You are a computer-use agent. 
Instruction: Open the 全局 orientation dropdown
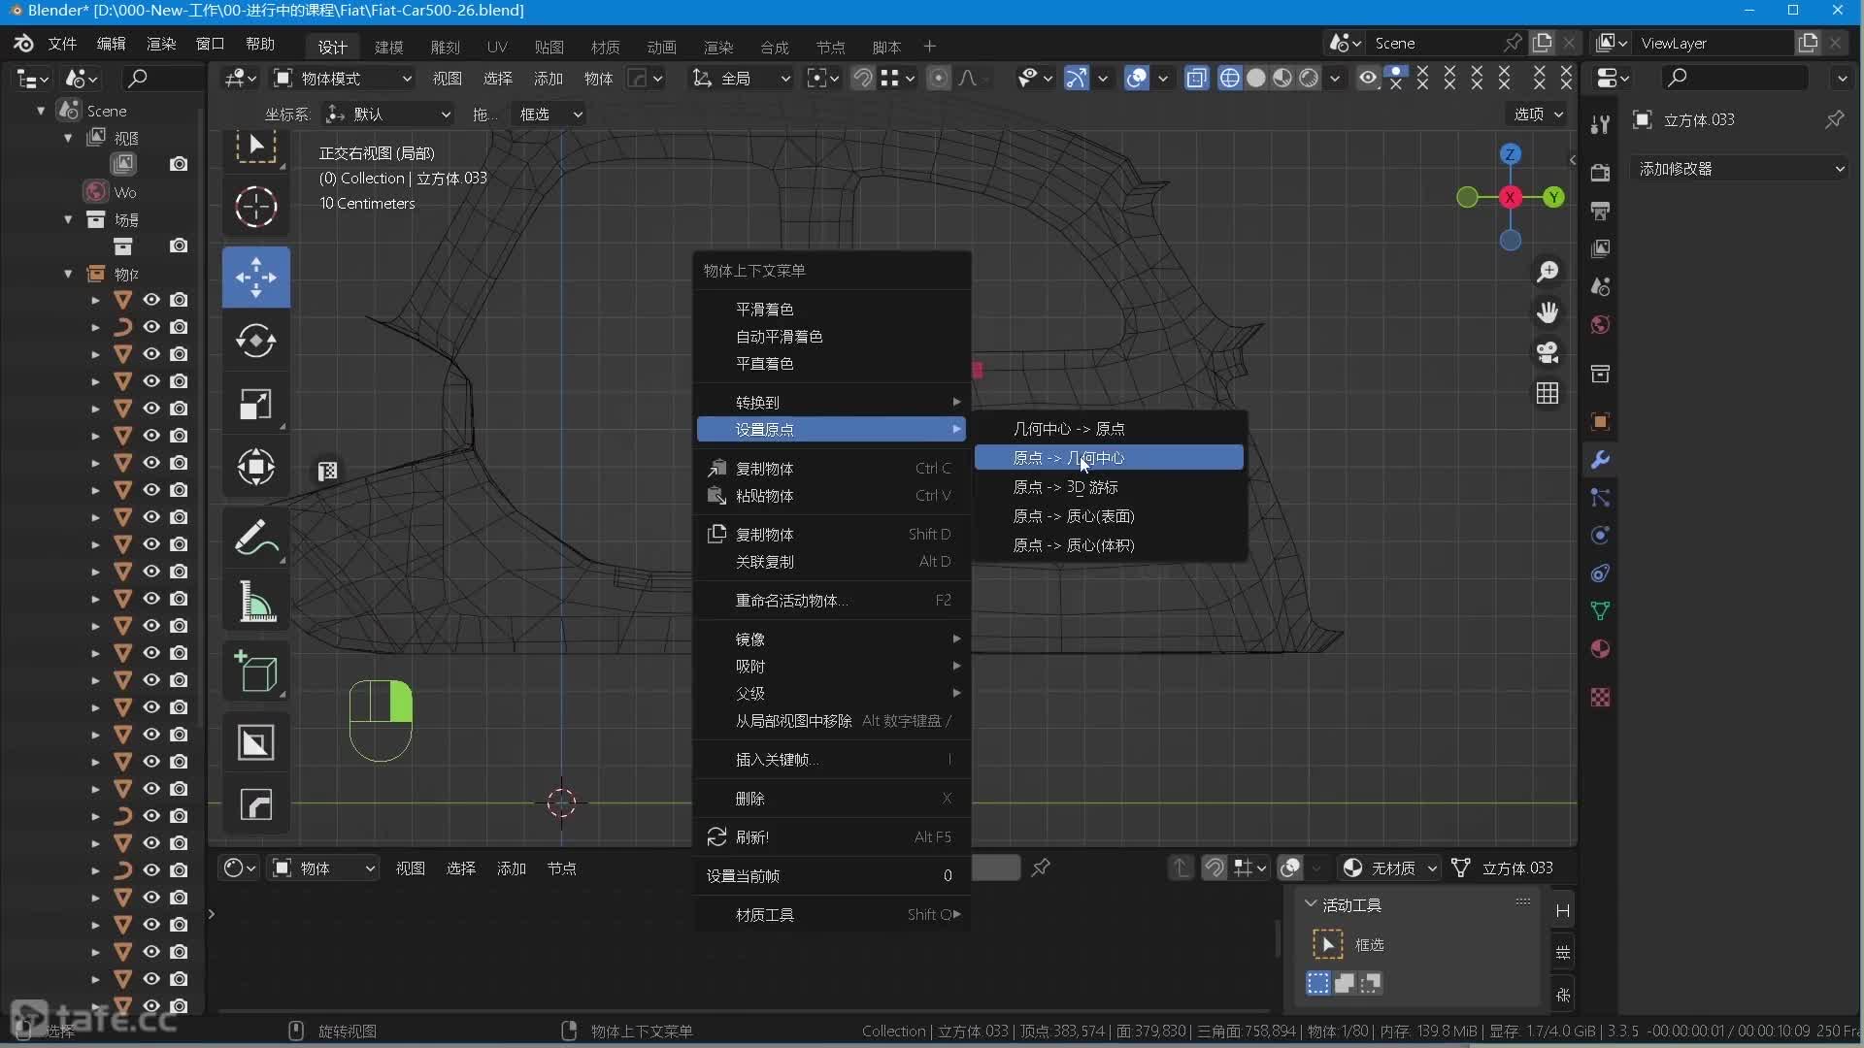click(743, 78)
